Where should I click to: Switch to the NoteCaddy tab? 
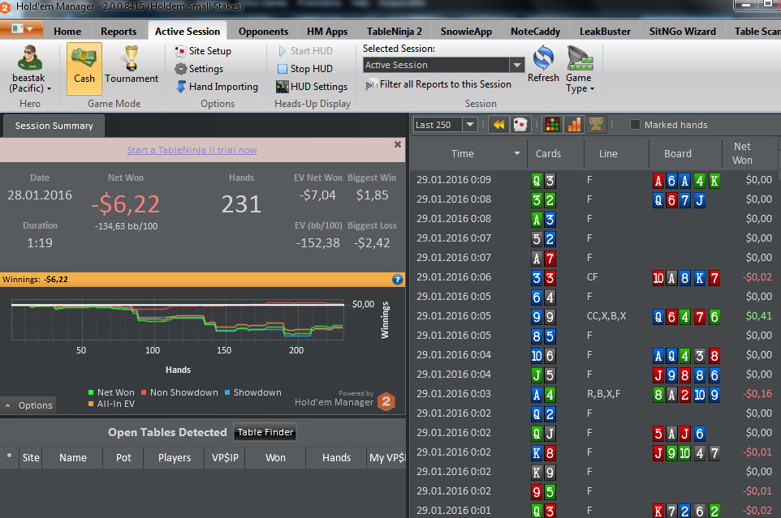tap(536, 32)
